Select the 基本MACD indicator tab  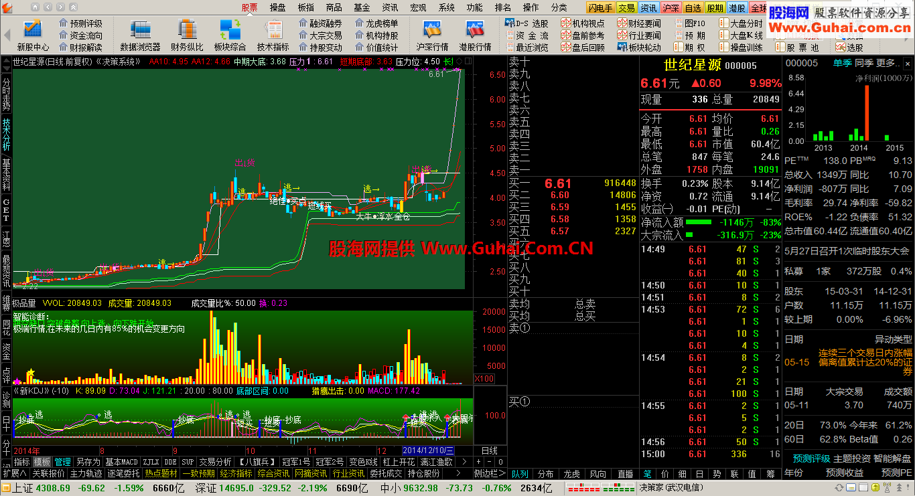122,462
